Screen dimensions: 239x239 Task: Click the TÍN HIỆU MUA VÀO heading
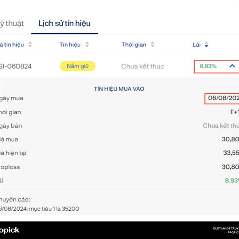pyautogui.click(x=119, y=89)
